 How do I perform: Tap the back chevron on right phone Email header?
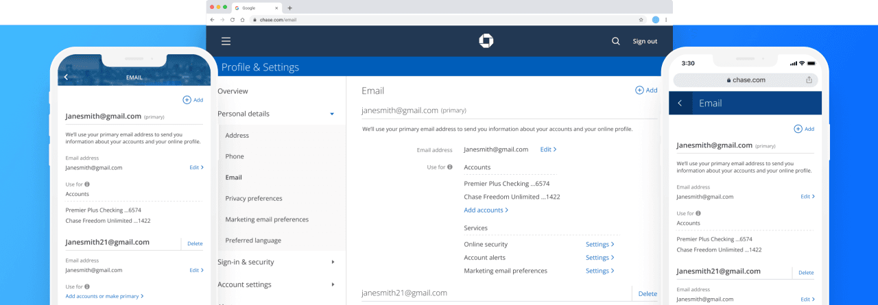coord(680,103)
